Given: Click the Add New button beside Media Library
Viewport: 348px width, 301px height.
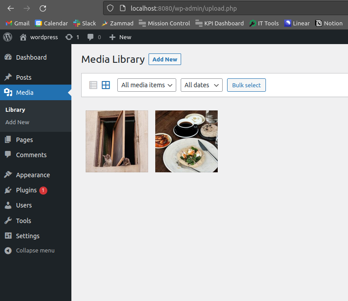Looking at the screenshot, I should [x=165, y=59].
